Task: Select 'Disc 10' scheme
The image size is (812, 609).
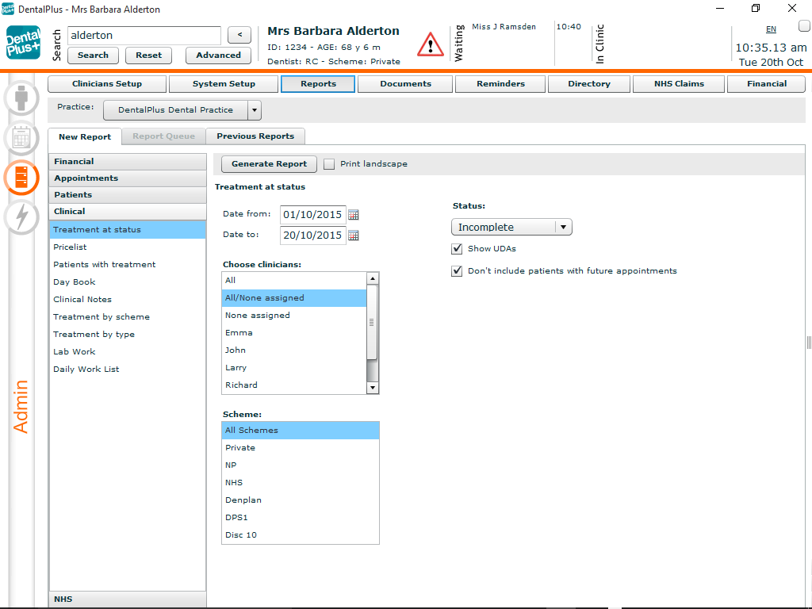Action: click(x=301, y=535)
